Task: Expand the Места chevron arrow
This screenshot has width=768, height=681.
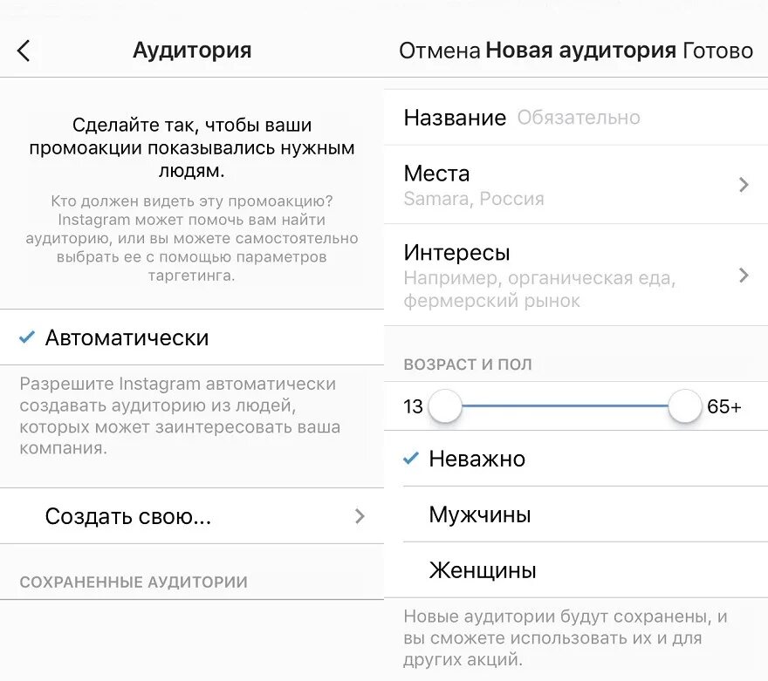Action: pos(744,185)
